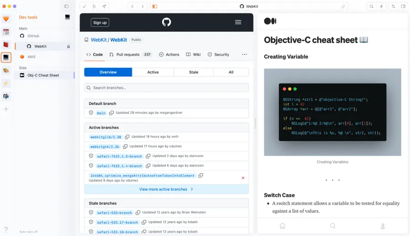This screenshot has width=410, height=236.
Task: Switch to the Pull requests tab
Action: 130,54
